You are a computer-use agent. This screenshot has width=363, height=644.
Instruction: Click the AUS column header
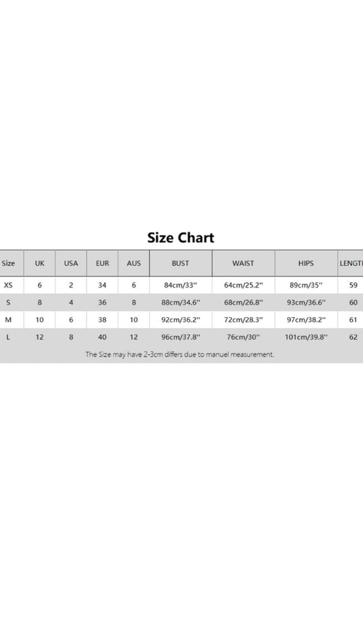[133, 263]
